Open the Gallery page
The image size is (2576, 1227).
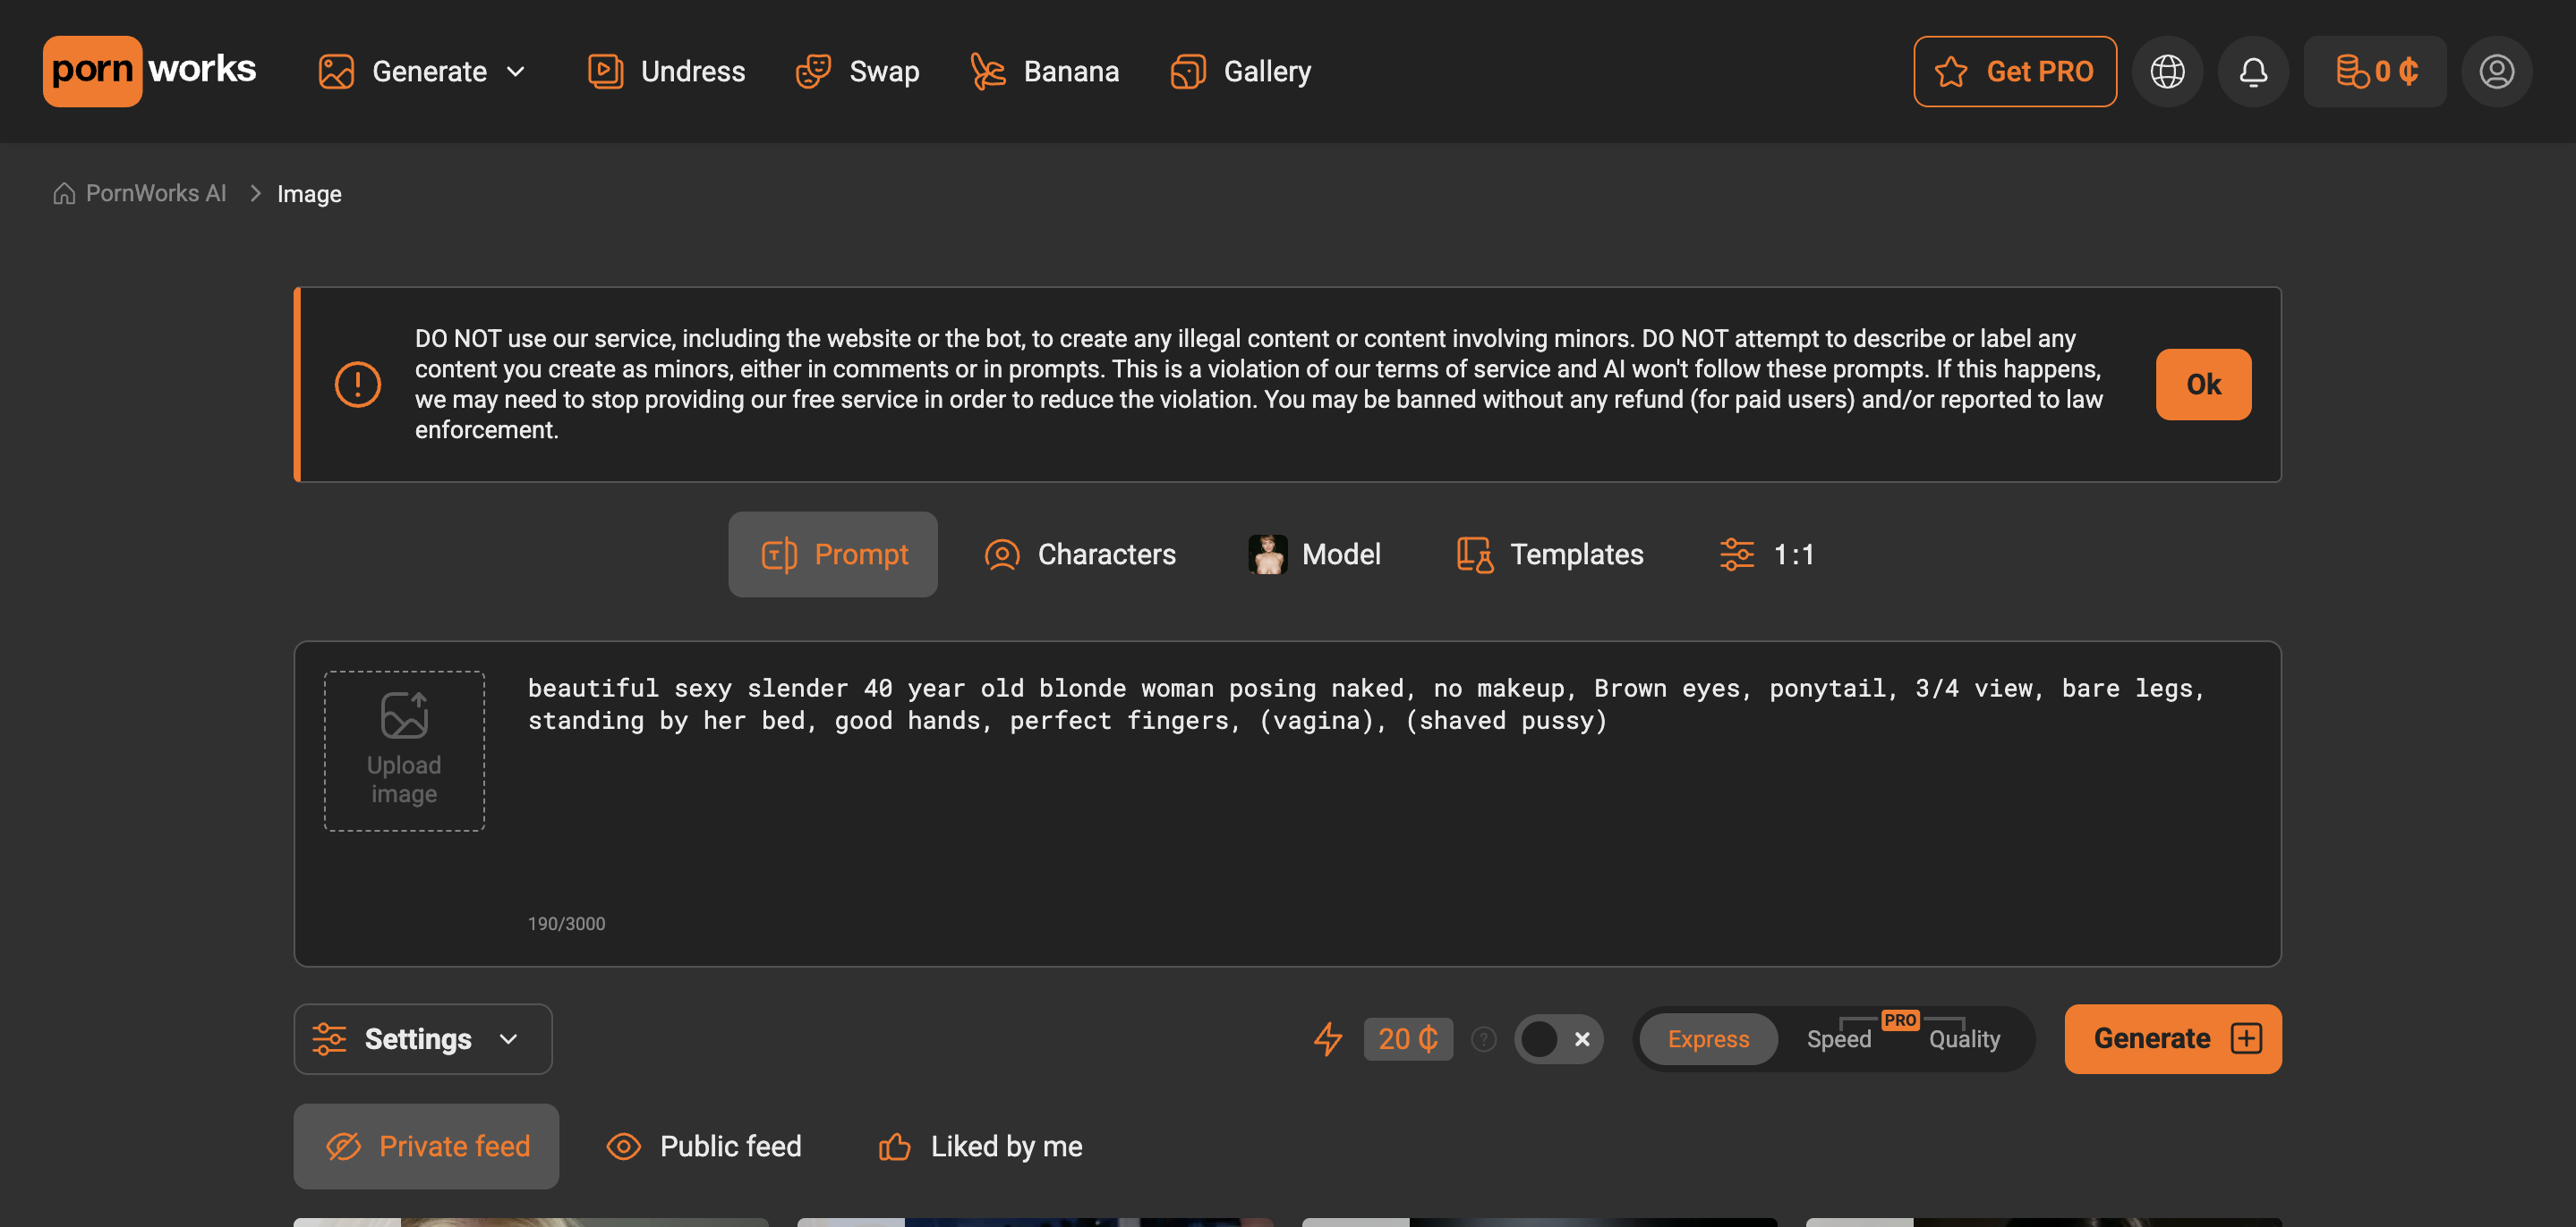click(x=1241, y=72)
